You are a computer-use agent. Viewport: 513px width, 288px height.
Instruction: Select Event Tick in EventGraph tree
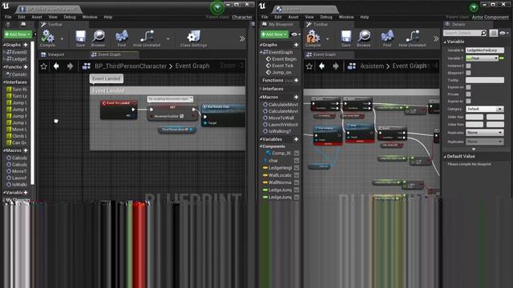tap(280, 66)
